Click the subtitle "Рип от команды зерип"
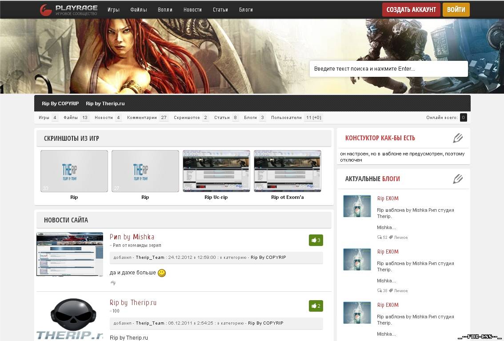Image resolution: width=504 pixels, height=341 pixels. click(x=137, y=245)
